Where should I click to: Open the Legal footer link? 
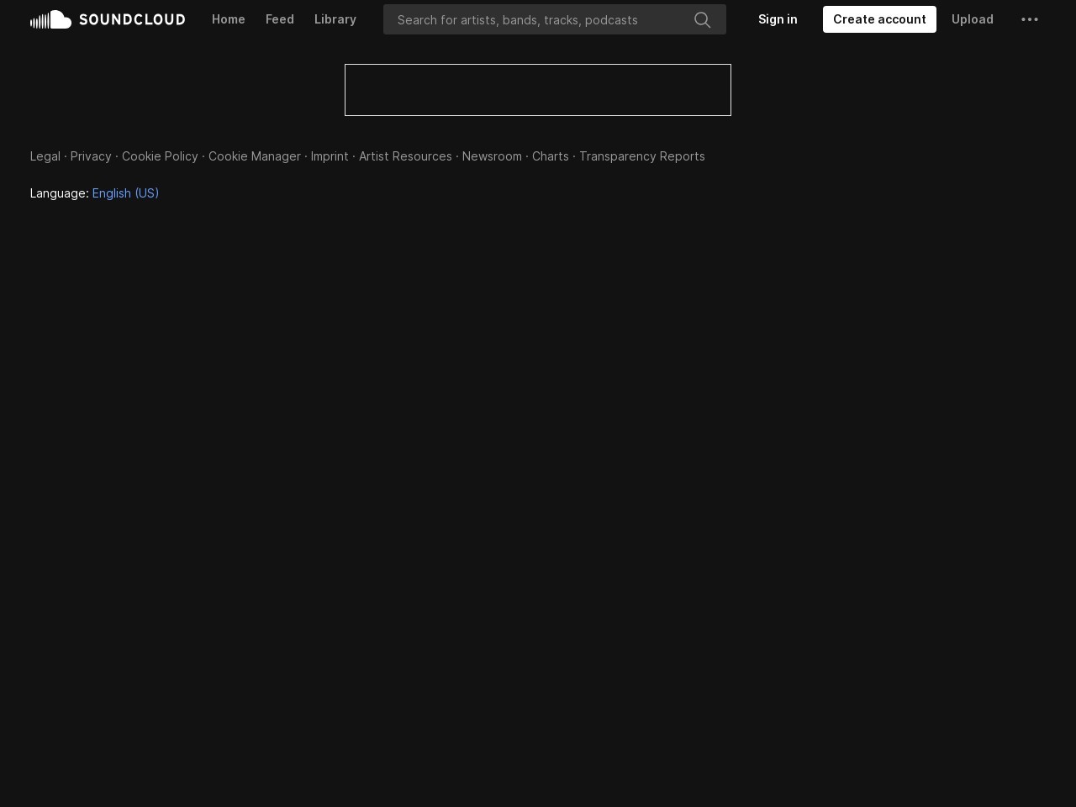45,156
